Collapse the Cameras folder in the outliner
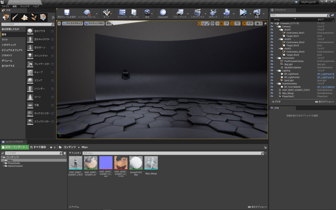Image resolution: width=336 pixels, height=210 pixels. click(278, 27)
